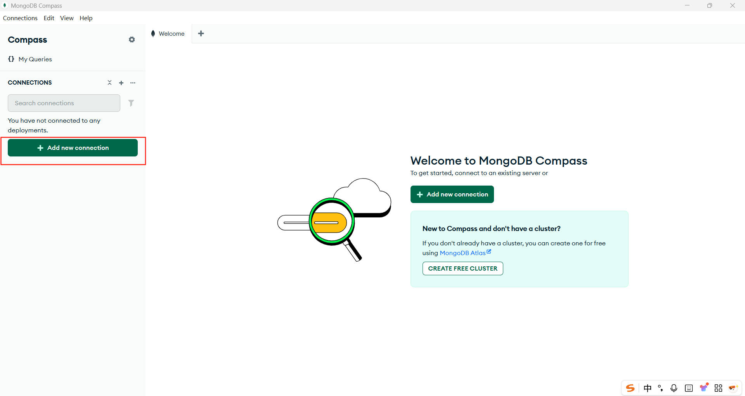
Task: Focus the Search connections field
Action: tap(64, 103)
